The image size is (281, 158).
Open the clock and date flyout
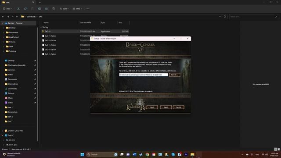click(x=274, y=154)
